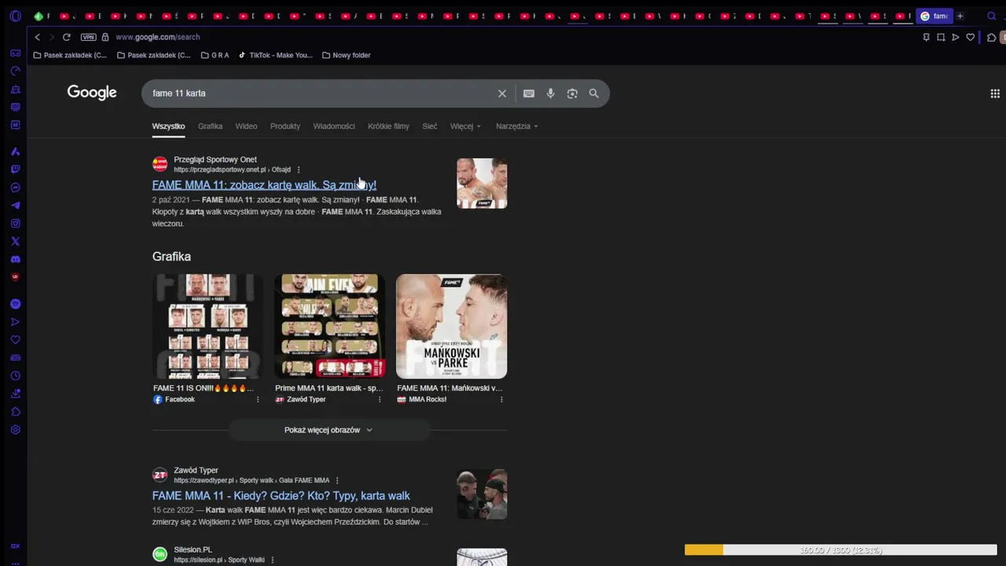
Task: Open options menu for Silesion.PL result
Action: pyautogui.click(x=273, y=560)
